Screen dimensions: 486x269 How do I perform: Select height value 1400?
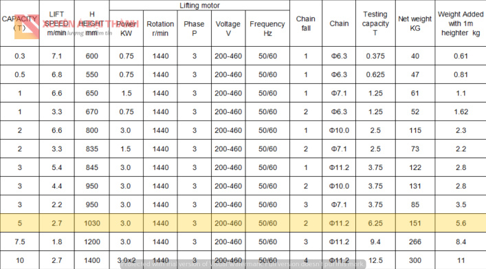tap(92, 260)
